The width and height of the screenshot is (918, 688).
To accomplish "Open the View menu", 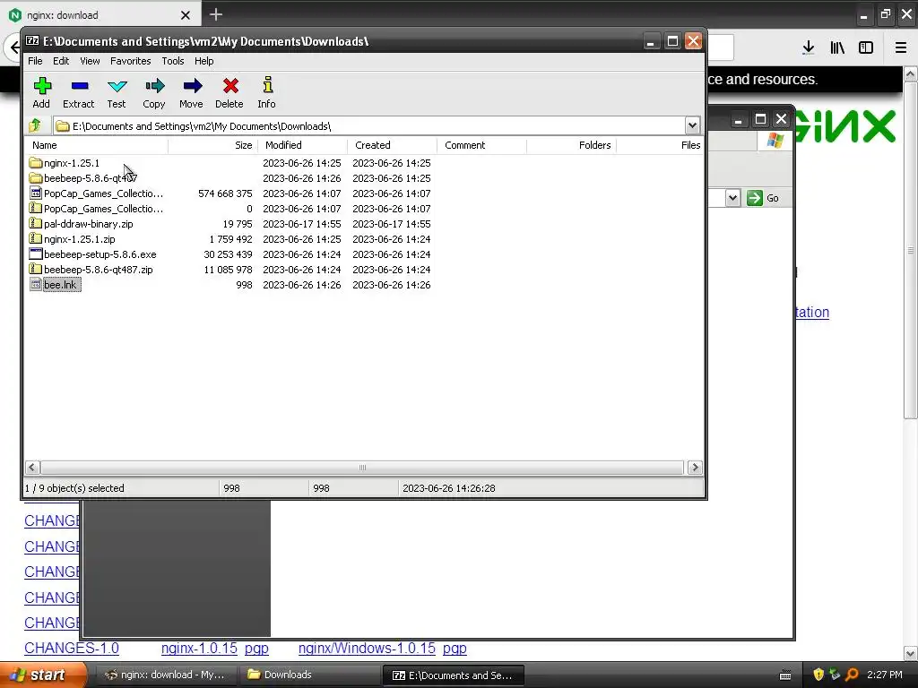I will (90, 61).
